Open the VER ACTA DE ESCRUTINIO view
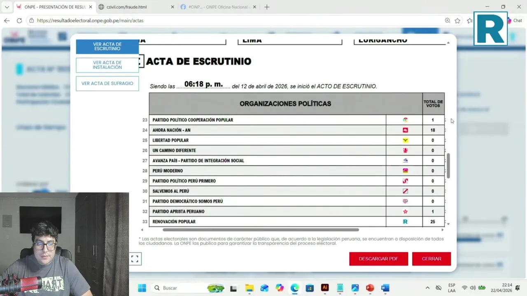The width and height of the screenshot is (527, 296). point(107,46)
